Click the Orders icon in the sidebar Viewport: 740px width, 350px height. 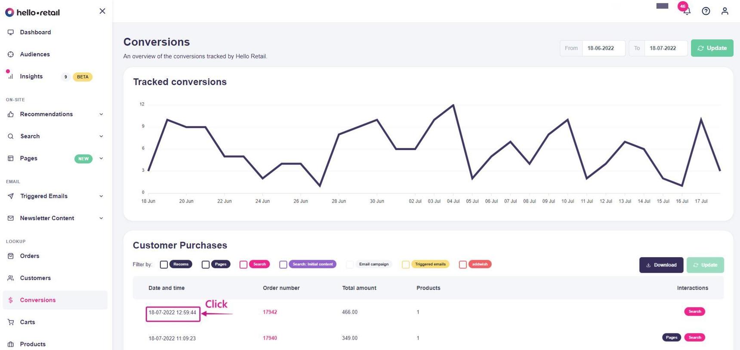pyautogui.click(x=11, y=256)
